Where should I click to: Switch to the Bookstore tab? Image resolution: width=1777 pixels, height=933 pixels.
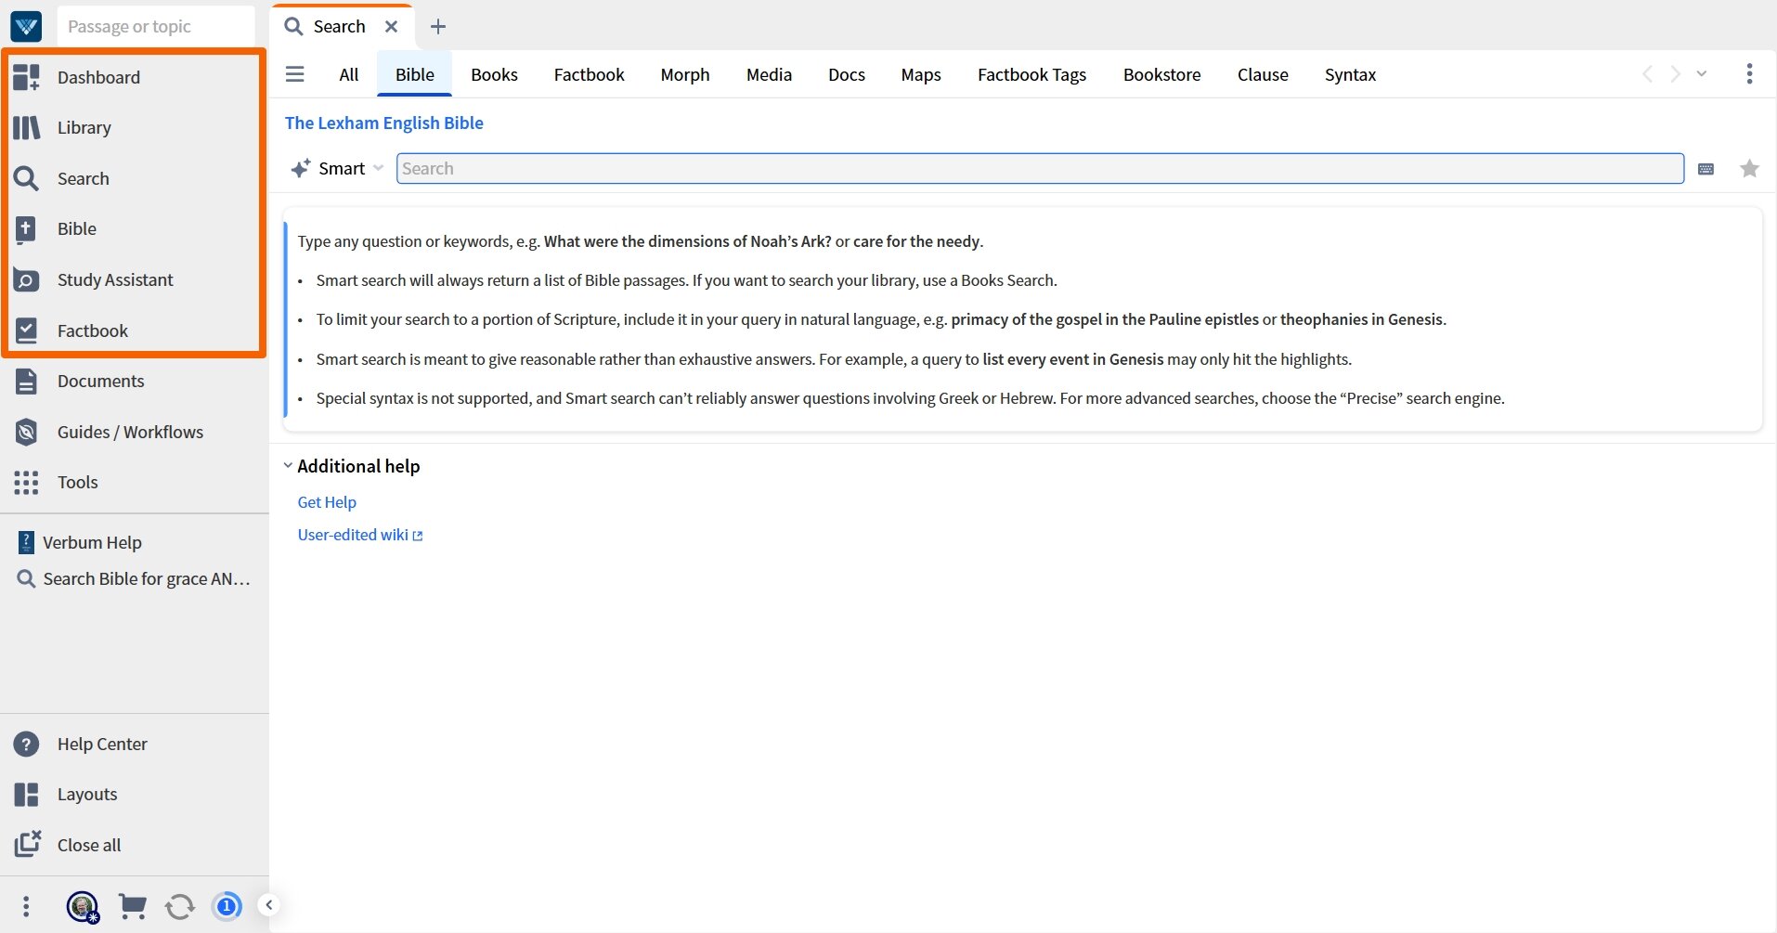point(1161,75)
